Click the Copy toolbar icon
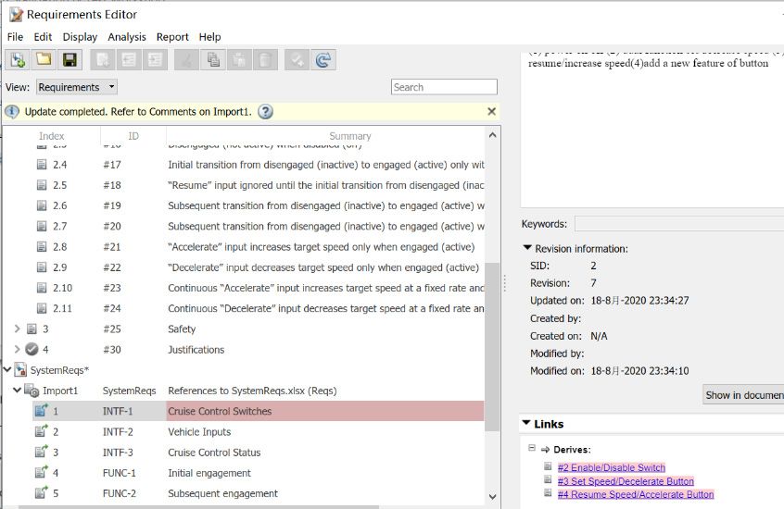Image resolution: width=784 pixels, height=509 pixels. pos(213,60)
